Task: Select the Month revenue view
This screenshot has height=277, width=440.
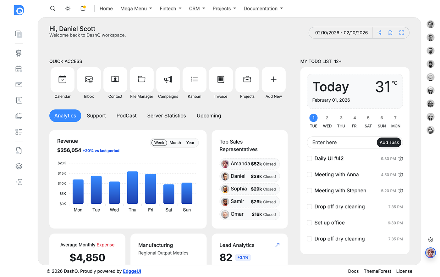Action: pos(175,143)
